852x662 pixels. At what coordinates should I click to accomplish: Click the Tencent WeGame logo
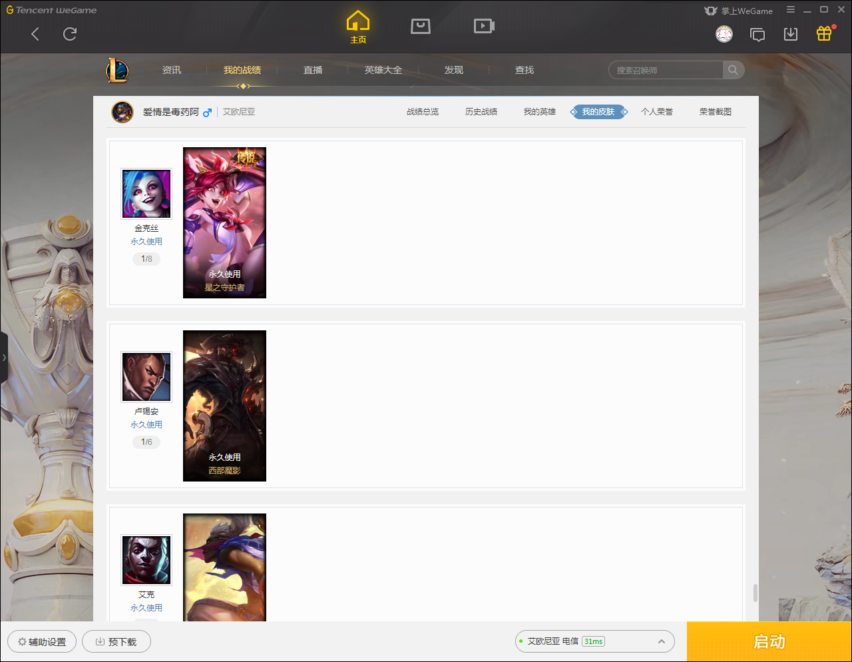coord(51,10)
